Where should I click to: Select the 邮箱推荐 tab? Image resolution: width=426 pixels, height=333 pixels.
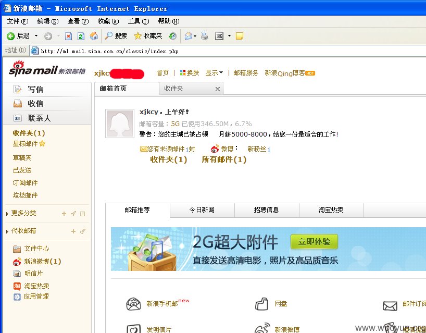point(137,210)
